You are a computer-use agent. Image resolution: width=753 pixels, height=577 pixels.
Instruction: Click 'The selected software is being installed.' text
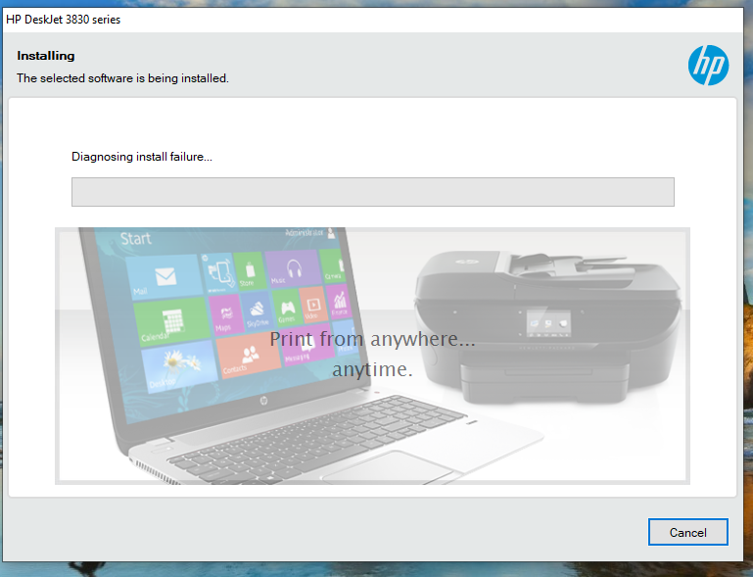[x=122, y=77]
